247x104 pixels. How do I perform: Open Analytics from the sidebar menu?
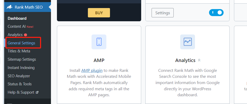pyautogui.click(x=15, y=35)
